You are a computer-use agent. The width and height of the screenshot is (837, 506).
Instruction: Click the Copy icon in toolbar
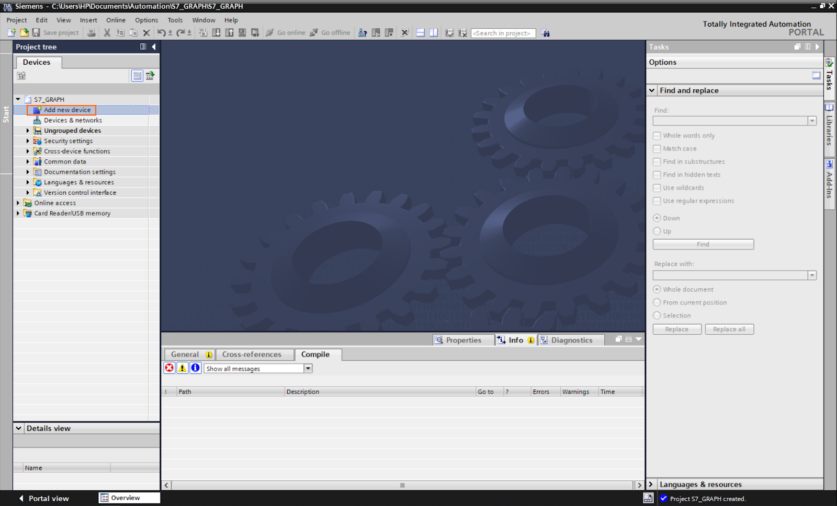click(x=120, y=32)
